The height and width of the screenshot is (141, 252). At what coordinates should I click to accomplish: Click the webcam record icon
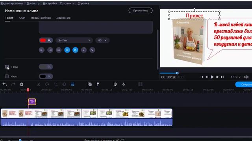pyautogui.click(x=115, y=84)
